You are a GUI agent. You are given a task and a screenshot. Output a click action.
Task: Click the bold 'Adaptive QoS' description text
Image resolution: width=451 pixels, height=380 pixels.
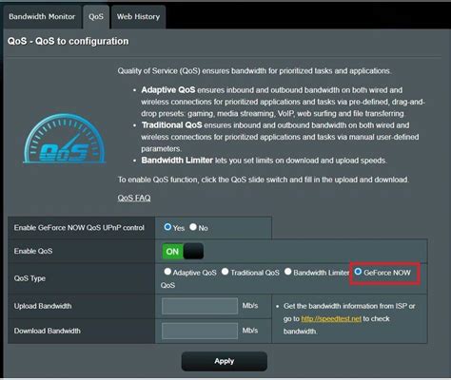click(168, 90)
